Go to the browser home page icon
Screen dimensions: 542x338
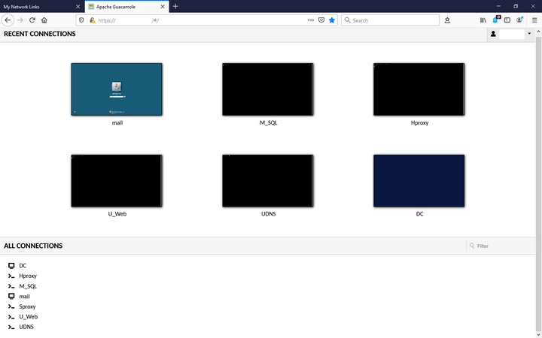[x=44, y=20]
